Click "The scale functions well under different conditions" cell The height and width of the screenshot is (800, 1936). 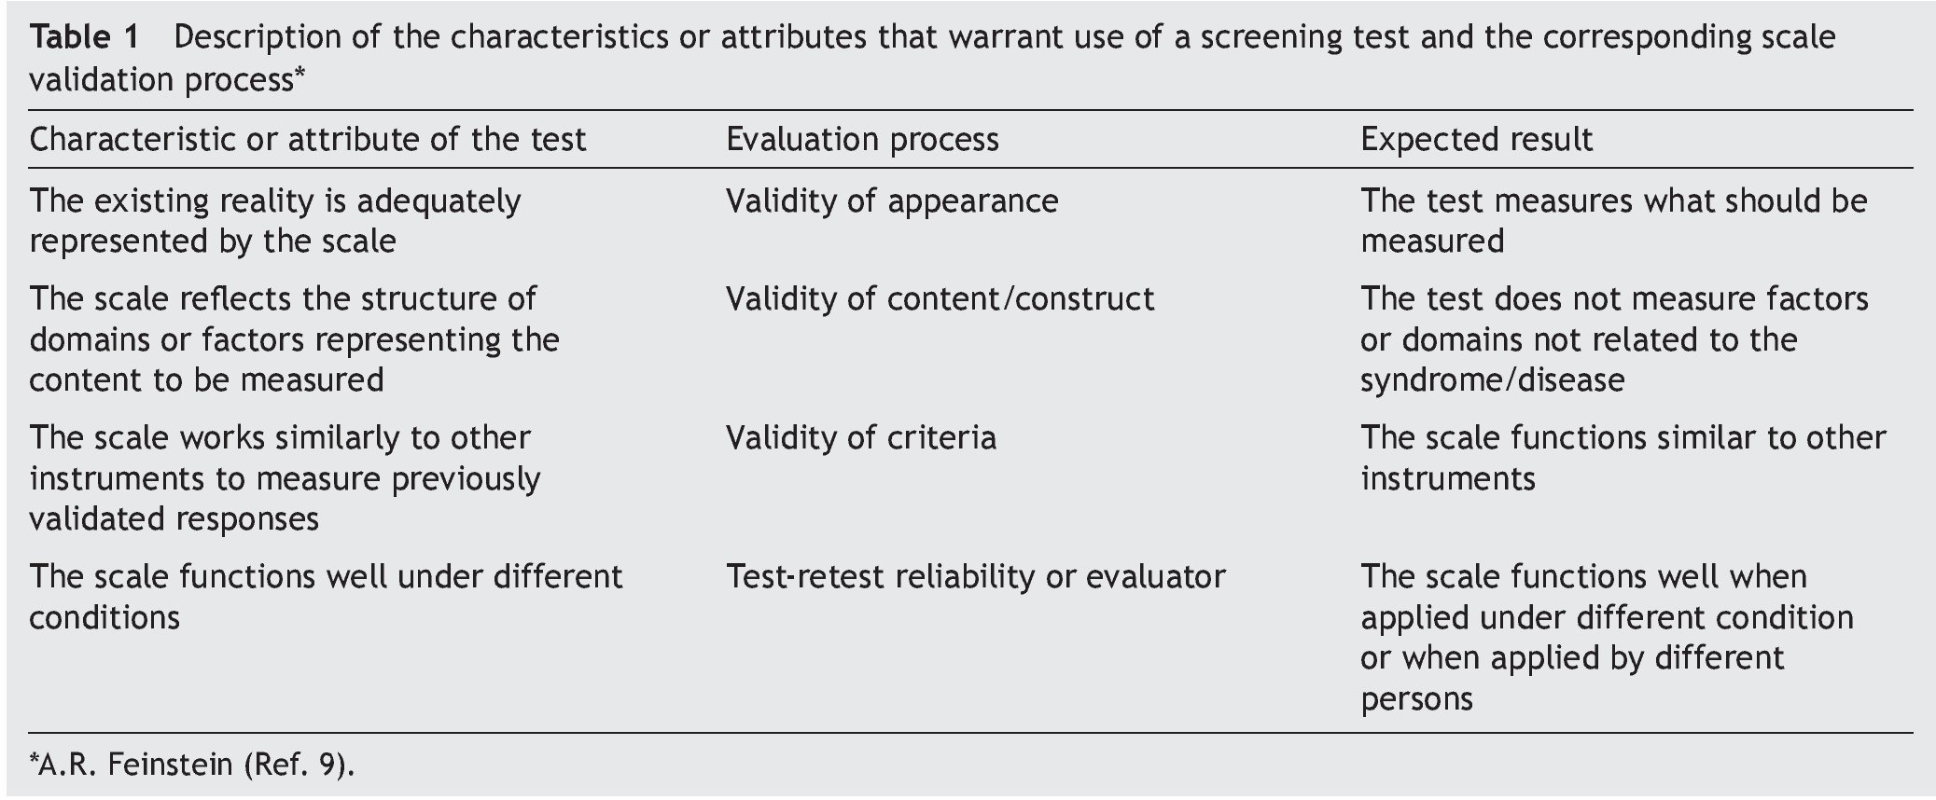(x=326, y=597)
